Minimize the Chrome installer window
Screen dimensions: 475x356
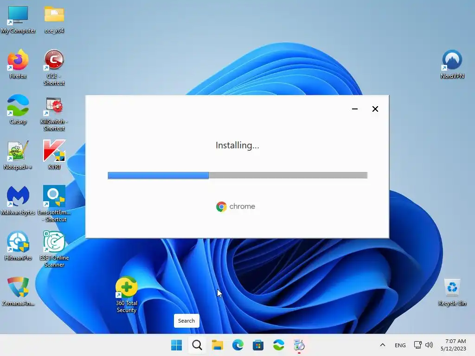tap(355, 109)
